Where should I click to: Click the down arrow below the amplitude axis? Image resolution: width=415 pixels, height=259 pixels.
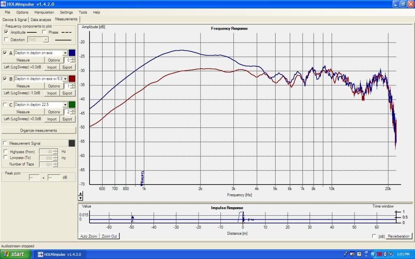[80, 198]
